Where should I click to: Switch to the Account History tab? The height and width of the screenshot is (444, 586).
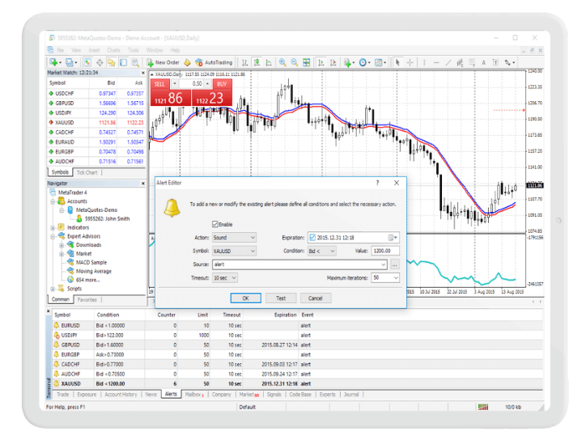[x=121, y=395]
